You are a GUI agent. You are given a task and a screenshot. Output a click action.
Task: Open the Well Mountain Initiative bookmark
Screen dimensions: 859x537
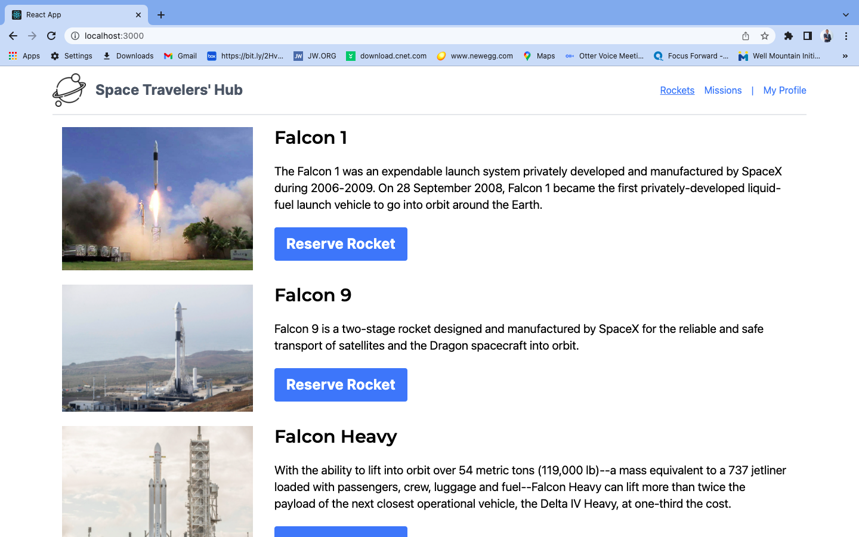[x=779, y=56]
